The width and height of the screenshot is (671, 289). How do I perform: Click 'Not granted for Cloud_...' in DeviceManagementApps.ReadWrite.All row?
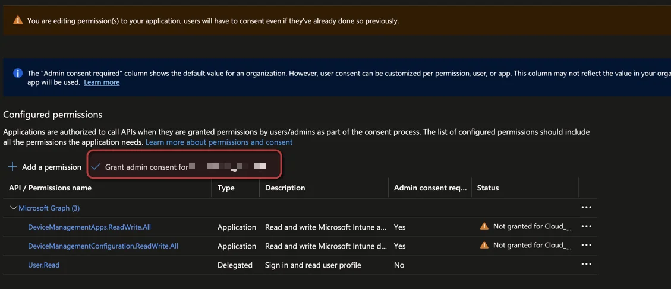point(533,226)
